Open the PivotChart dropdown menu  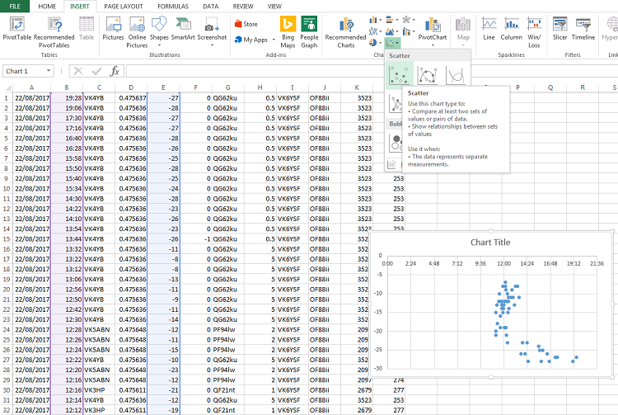(x=432, y=43)
